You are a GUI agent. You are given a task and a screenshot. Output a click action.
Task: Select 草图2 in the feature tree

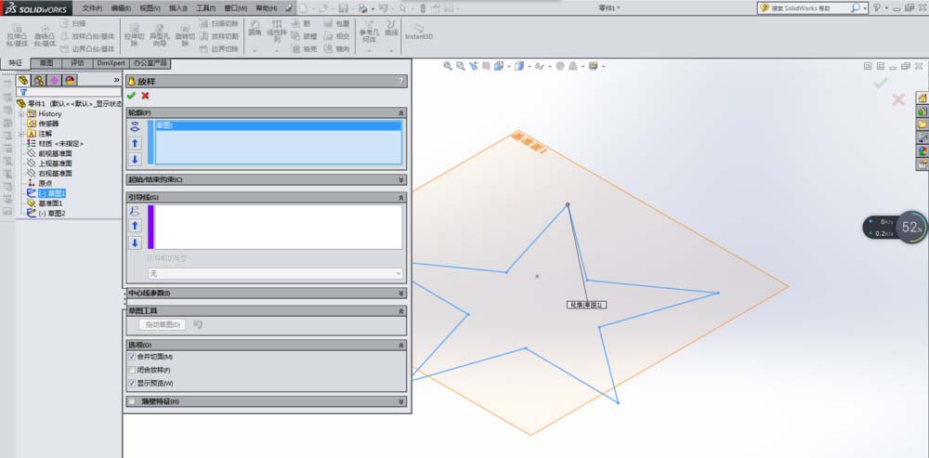[52, 214]
